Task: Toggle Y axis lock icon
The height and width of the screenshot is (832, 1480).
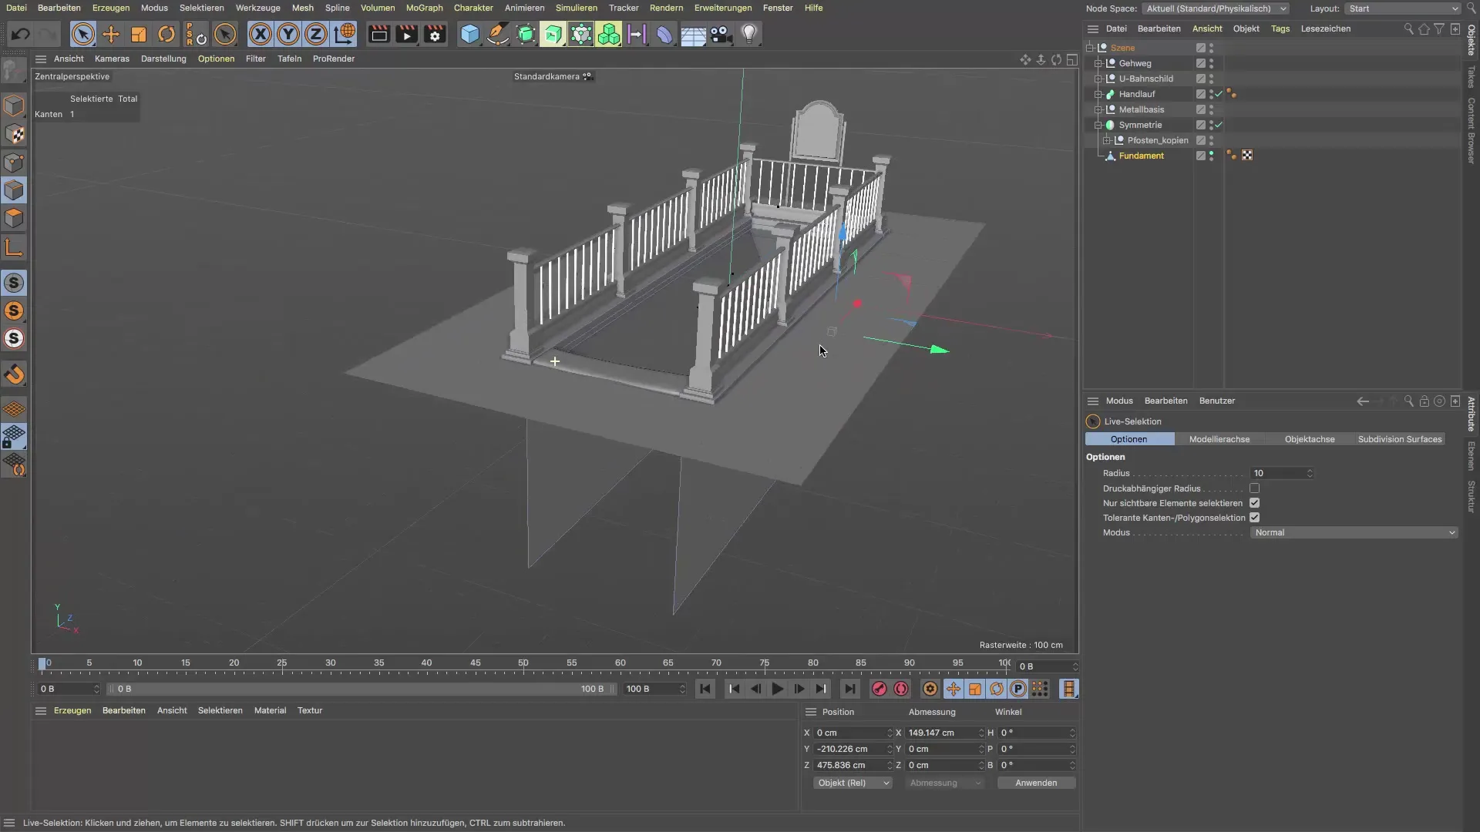Action: (288, 34)
